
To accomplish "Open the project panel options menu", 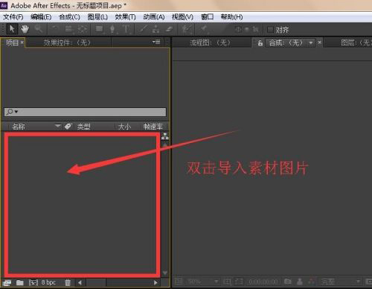I will pyautogui.click(x=156, y=42).
